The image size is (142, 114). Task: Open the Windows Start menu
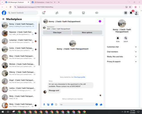(x=3, y=112)
